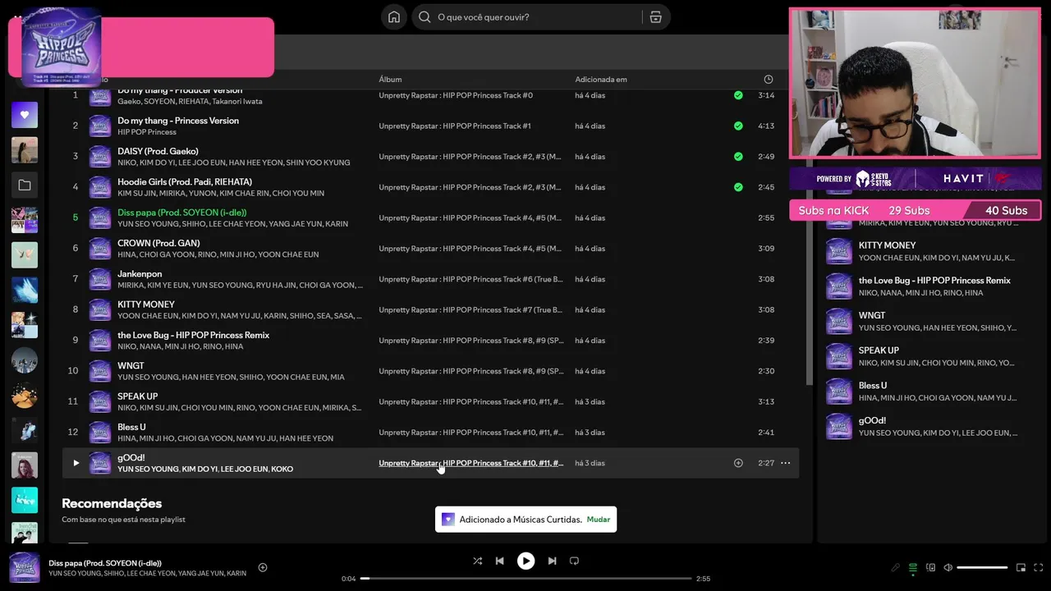Skip to previous track
The image size is (1051, 591).
coord(499,561)
